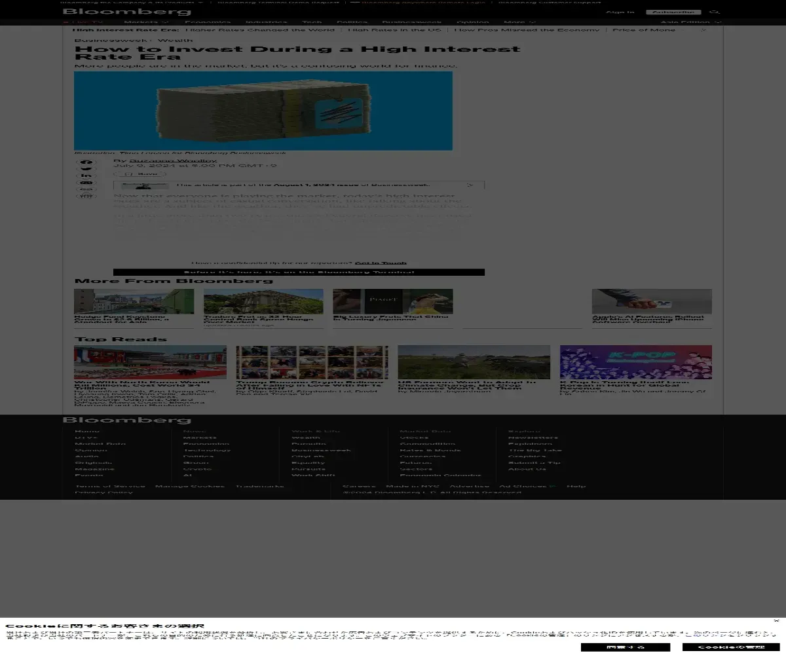Screen dimensions: 786x655
Task: Open the Industries nav tab
Action: [x=267, y=22]
